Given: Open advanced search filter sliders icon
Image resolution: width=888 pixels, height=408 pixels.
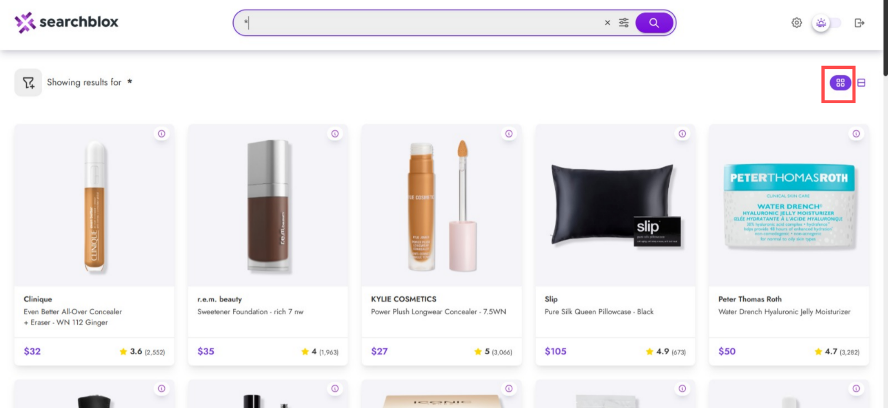Looking at the screenshot, I should click(624, 23).
